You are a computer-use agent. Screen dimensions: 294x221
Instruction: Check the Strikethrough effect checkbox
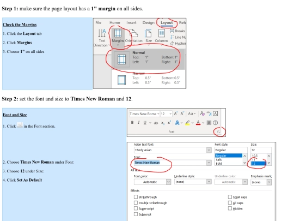tap(136, 197)
